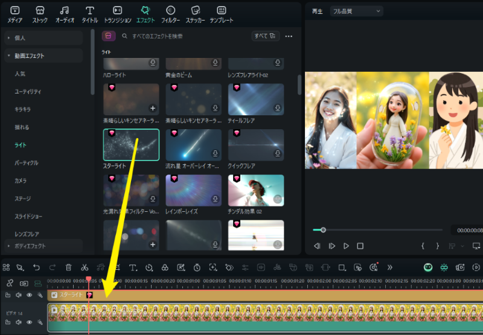Open dropdown arrow beside player marker icon
The image size is (483, 335).
462,246
